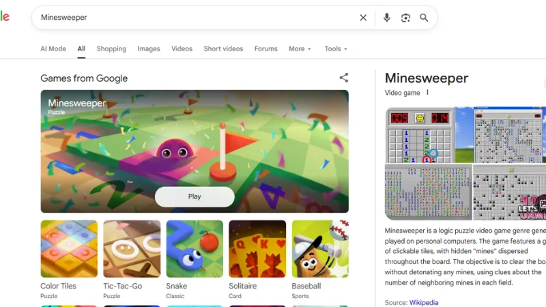Expand the More dropdown

point(300,48)
